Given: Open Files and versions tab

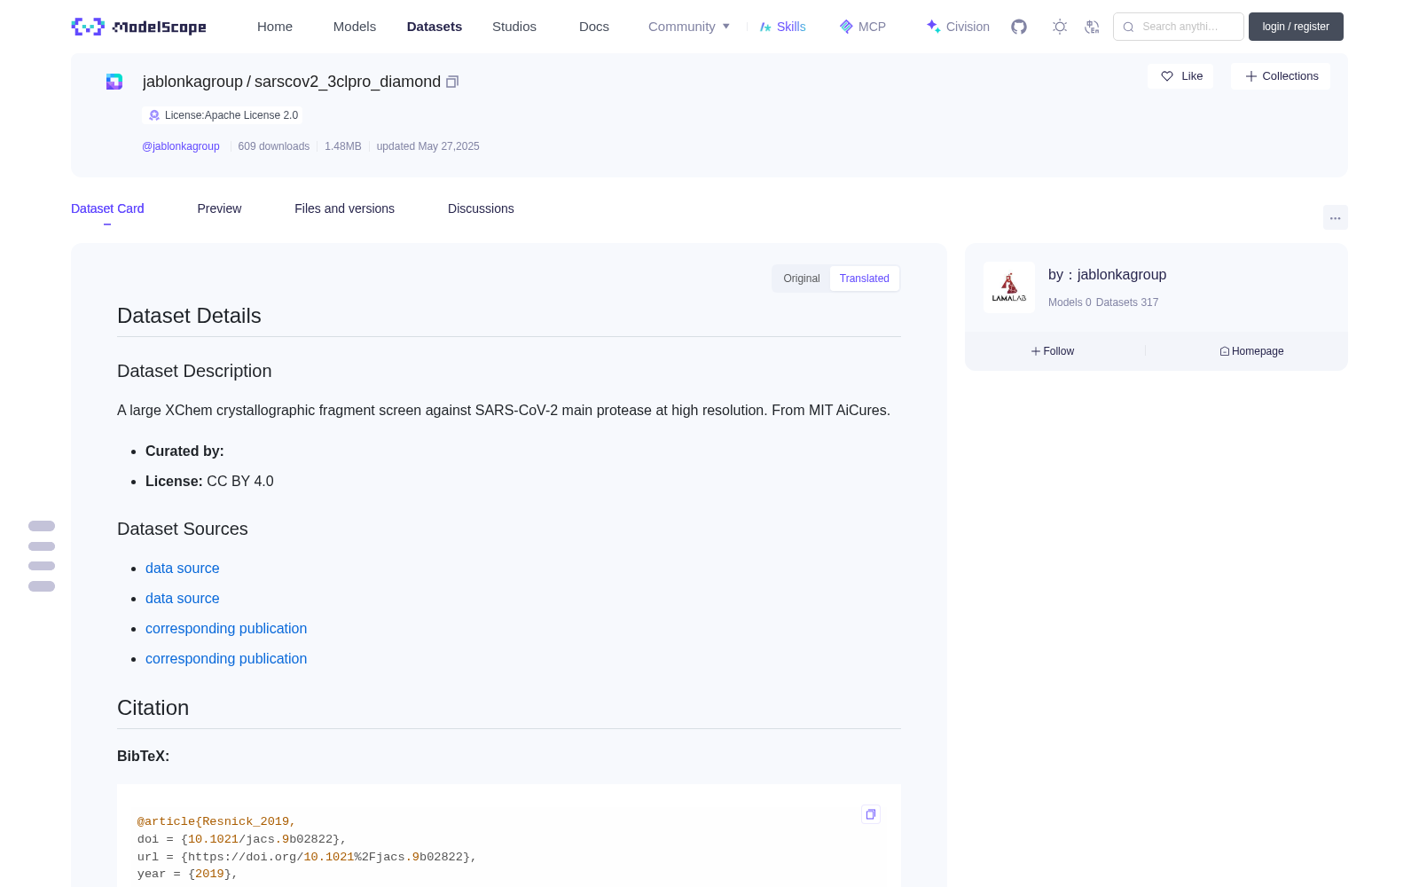Looking at the screenshot, I should (x=344, y=208).
